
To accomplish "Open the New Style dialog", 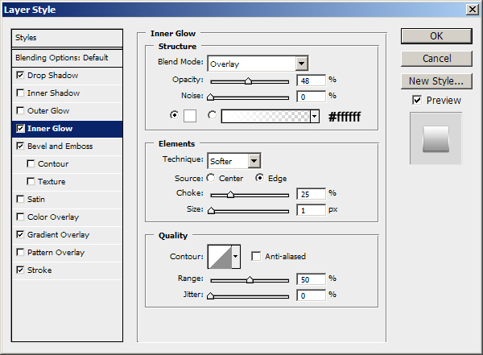I will pyautogui.click(x=436, y=81).
